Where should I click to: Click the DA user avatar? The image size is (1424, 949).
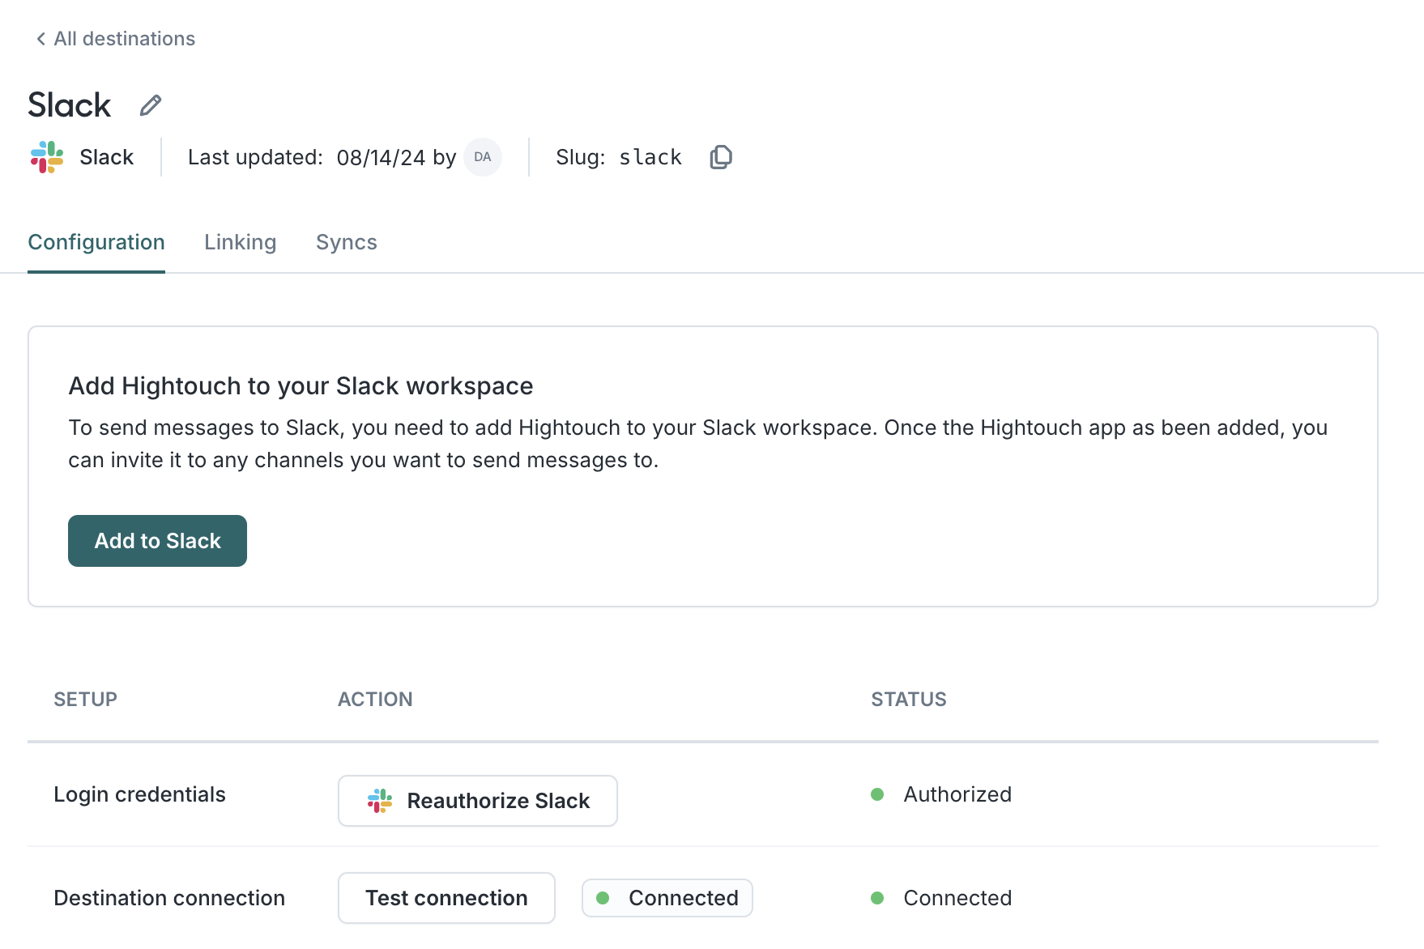483,157
